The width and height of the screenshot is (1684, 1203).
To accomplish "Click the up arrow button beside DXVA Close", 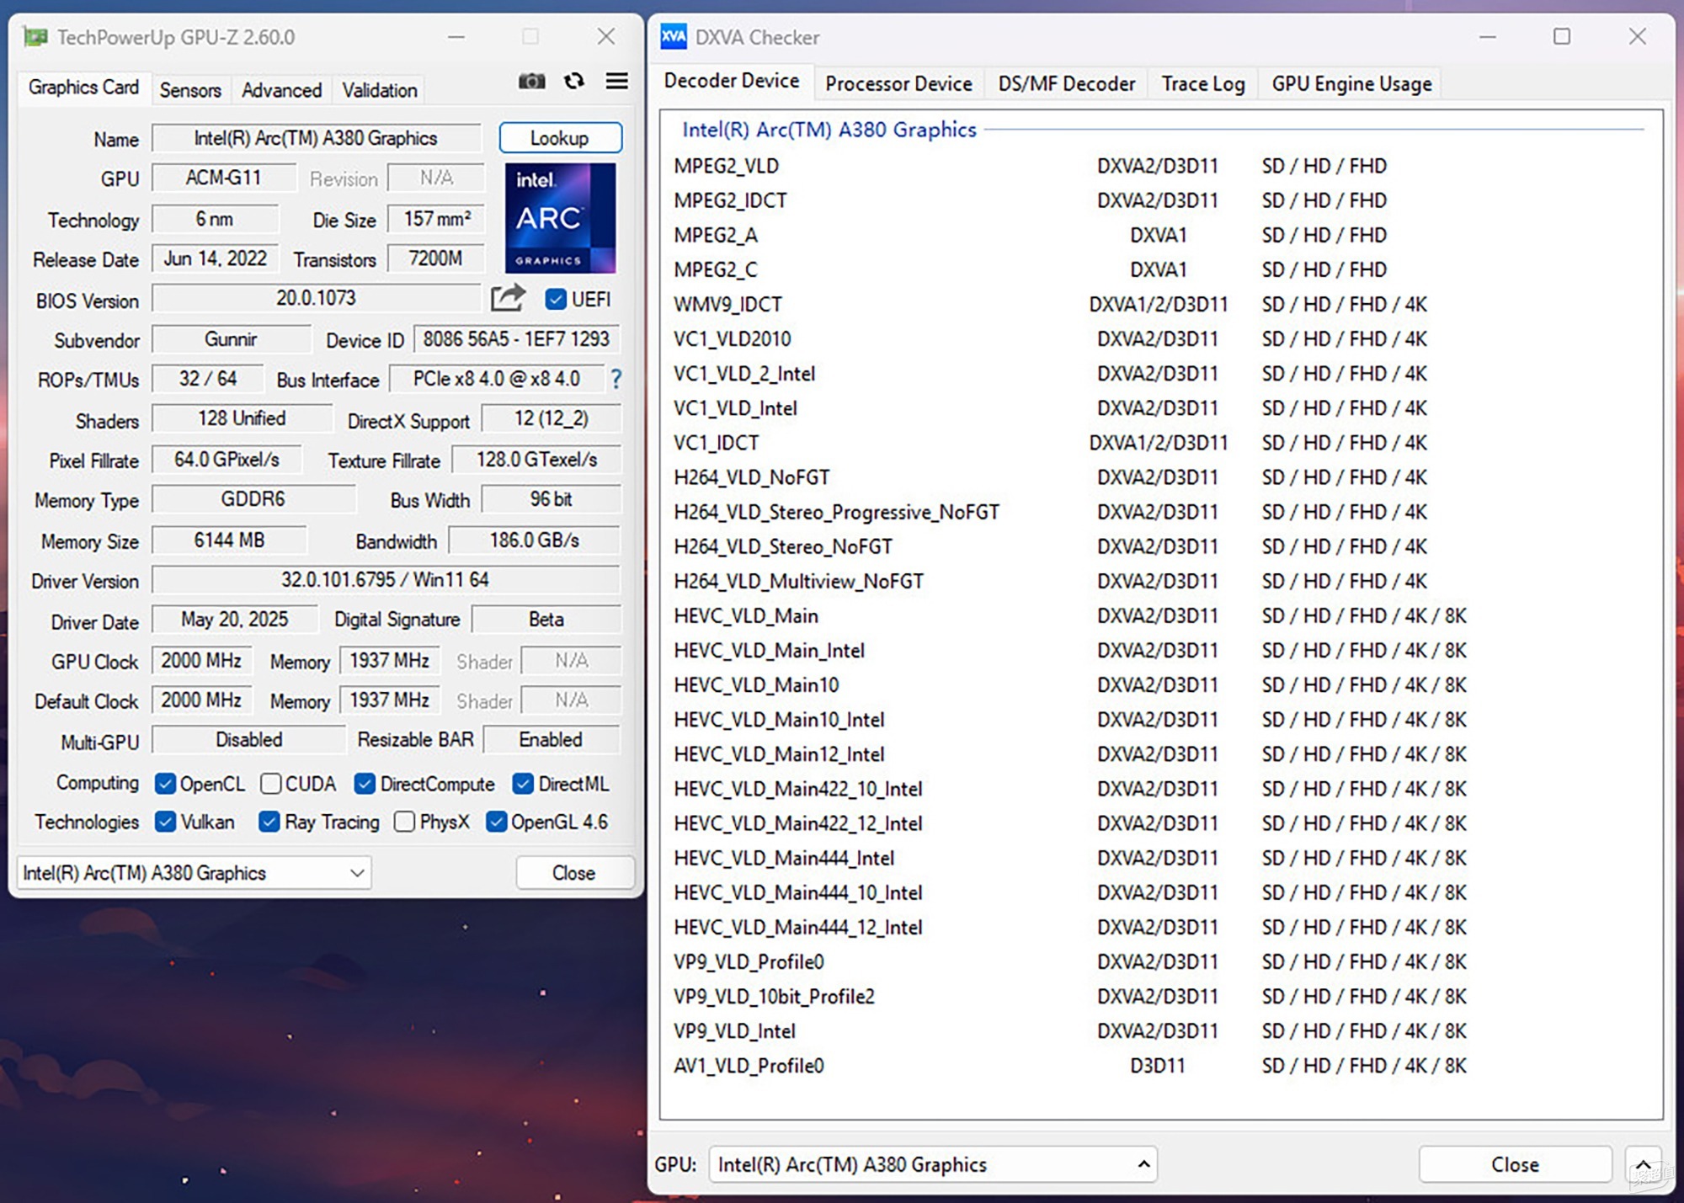I will pos(1643,1164).
